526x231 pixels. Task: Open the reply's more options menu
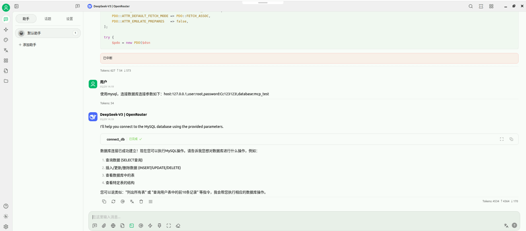point(151,202)
